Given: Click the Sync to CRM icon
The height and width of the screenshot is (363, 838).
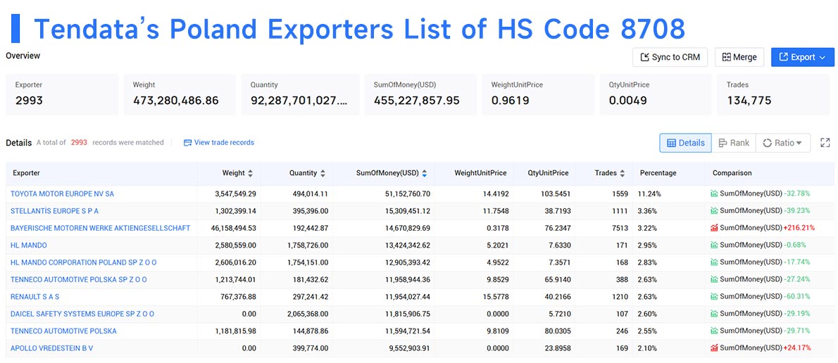Looking at the screenshot, I should tap(644, 57).
